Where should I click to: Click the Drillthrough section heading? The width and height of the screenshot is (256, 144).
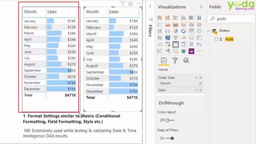[x=171, y=103]
